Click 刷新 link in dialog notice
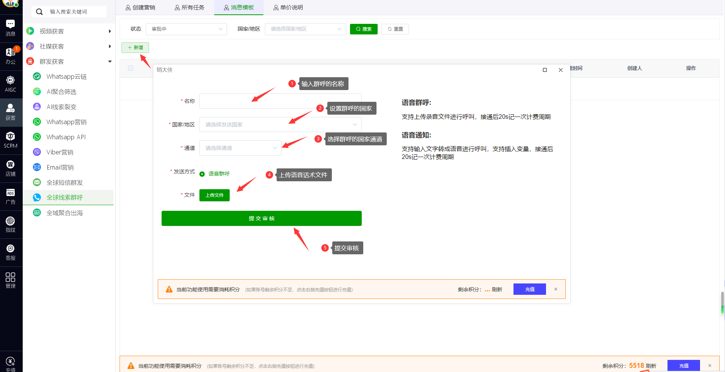The height and width of the screenshot is (372, 725). point(497,290)
